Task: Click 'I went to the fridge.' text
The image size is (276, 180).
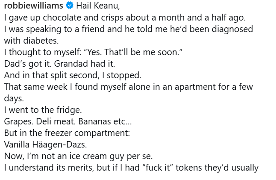Action: tap(43, 110)
